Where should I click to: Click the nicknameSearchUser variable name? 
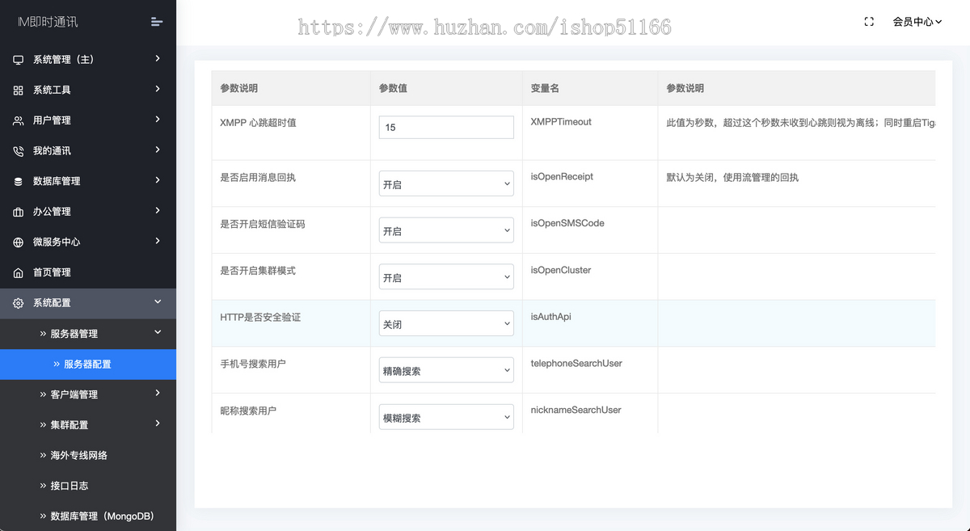pyautogui.click(x=576, y=411)
